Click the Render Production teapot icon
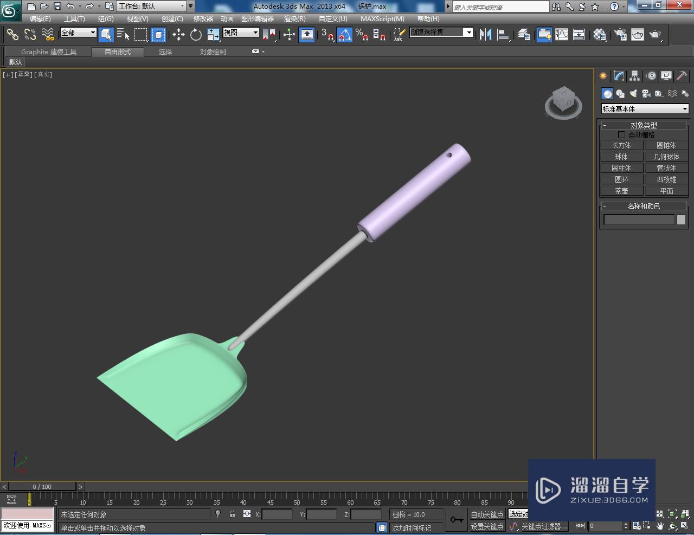 pyautogui.click(x=655, y=35)
